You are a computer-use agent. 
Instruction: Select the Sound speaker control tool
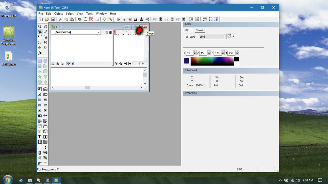40,158
